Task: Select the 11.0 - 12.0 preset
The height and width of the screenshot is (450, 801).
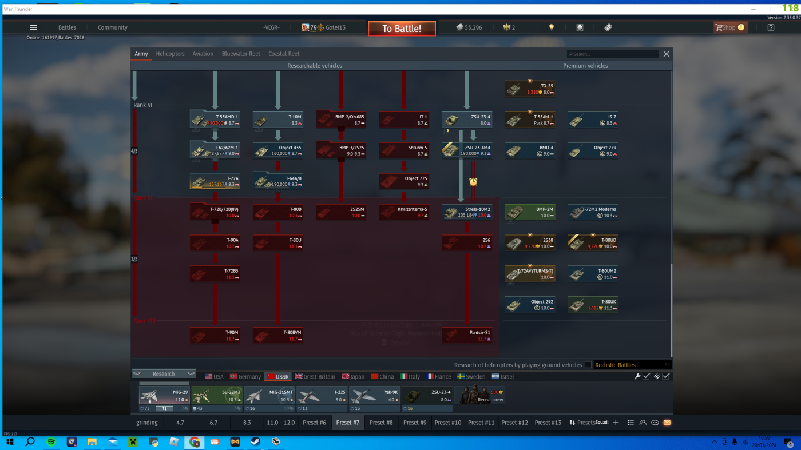Action: 280,423
